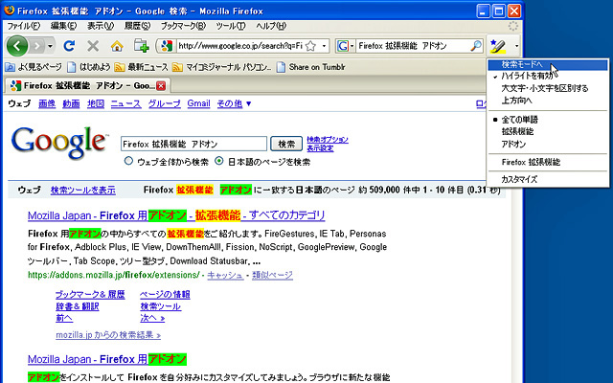This screenshot has width=613, height=383.
Task: Open the back/forward history dropdown arrow
Action: point(50,46)
